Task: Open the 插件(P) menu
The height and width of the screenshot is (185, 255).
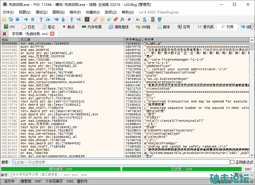Action: coord(75,12)
